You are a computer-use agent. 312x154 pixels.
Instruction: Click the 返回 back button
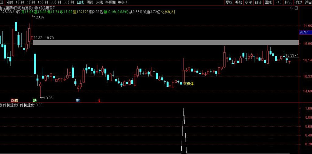point(308,2)
